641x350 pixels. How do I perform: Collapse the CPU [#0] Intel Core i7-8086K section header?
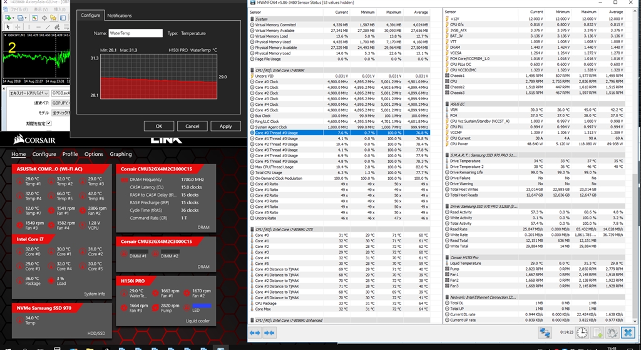339,70
